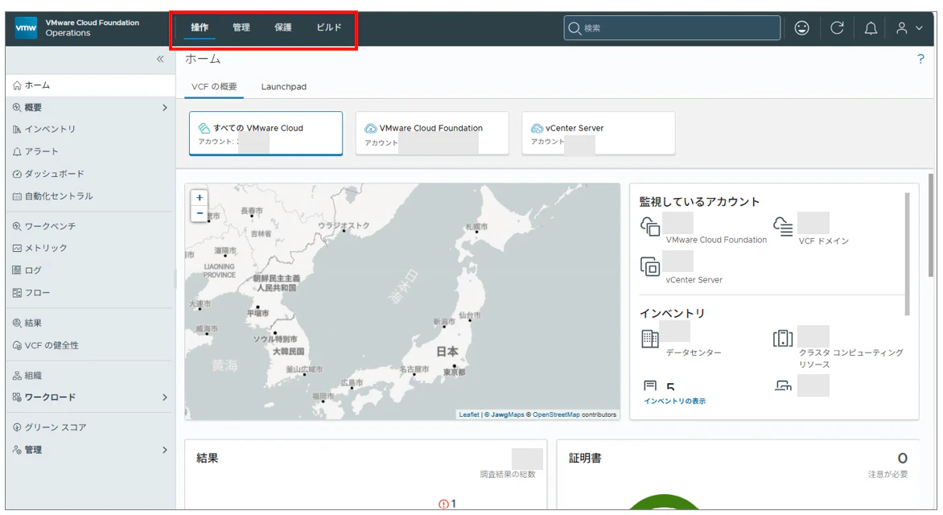Click the help question mark icon
The height and width of the screenshot is (515, 943).
point(920,59)
